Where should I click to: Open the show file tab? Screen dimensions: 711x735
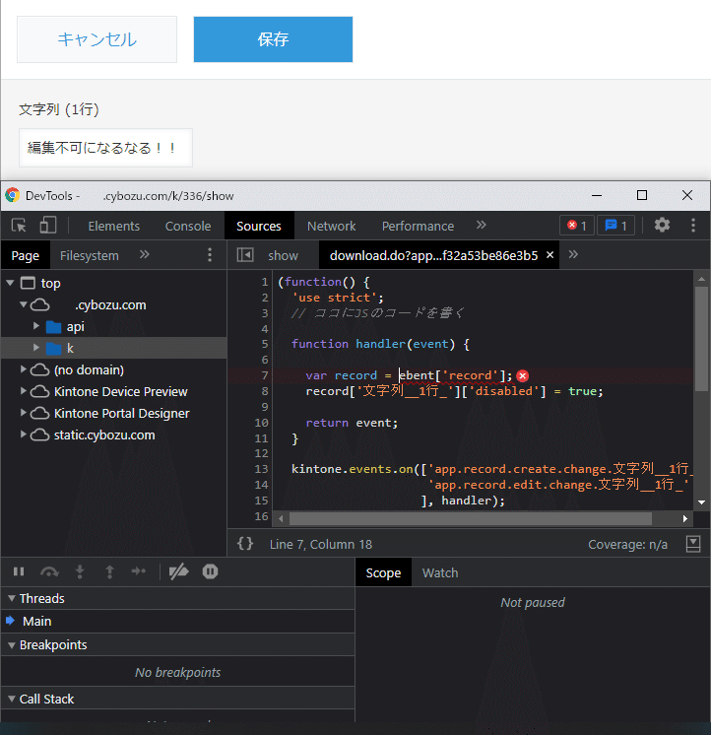[x=283, y=255]
